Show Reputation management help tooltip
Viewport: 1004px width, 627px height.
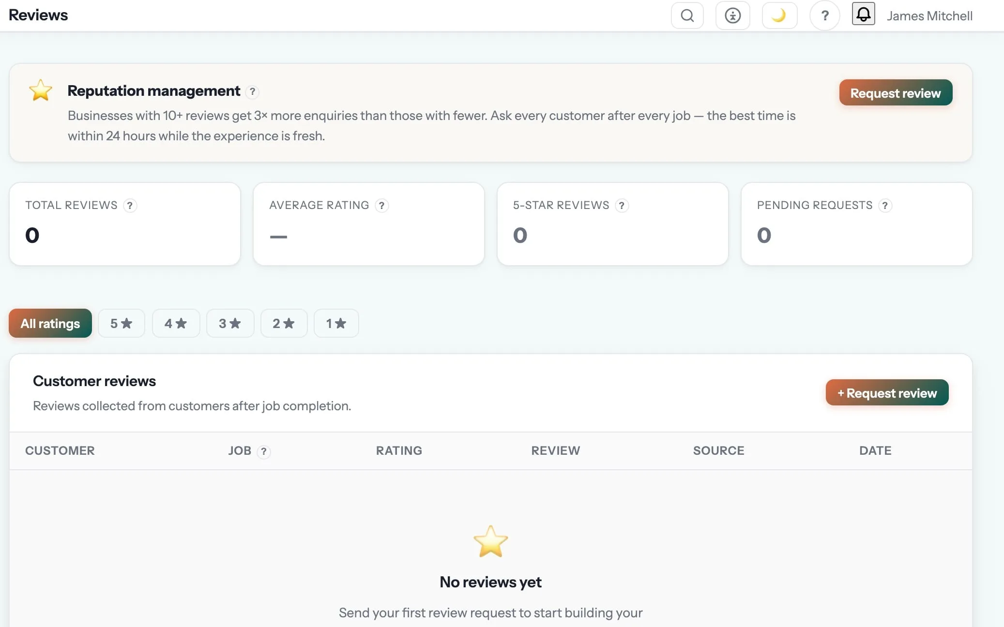252,91
